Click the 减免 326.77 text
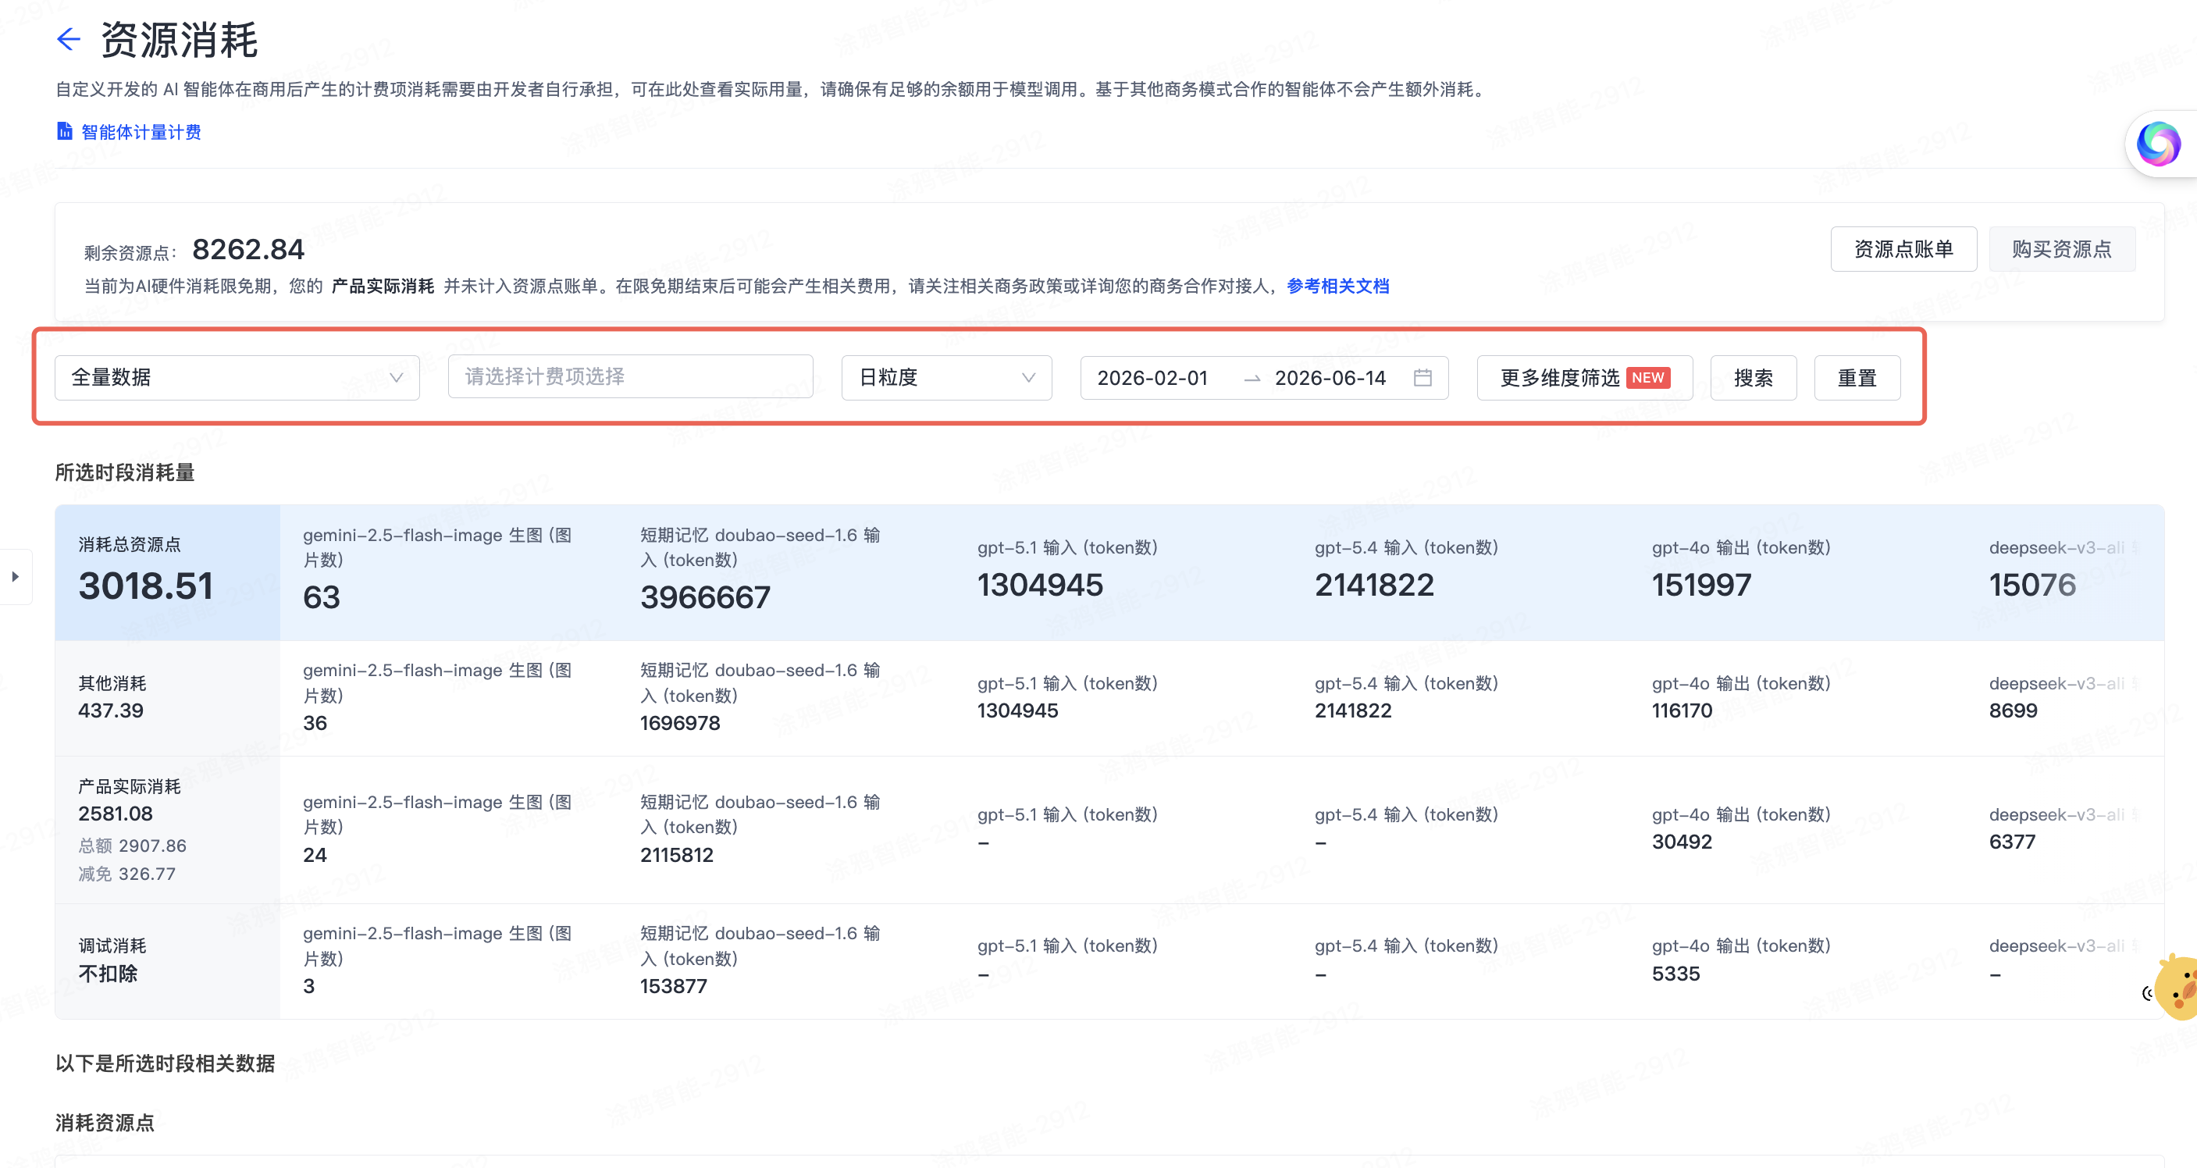This screenshot has width=2197, height=1168. [x=127, y=874]
